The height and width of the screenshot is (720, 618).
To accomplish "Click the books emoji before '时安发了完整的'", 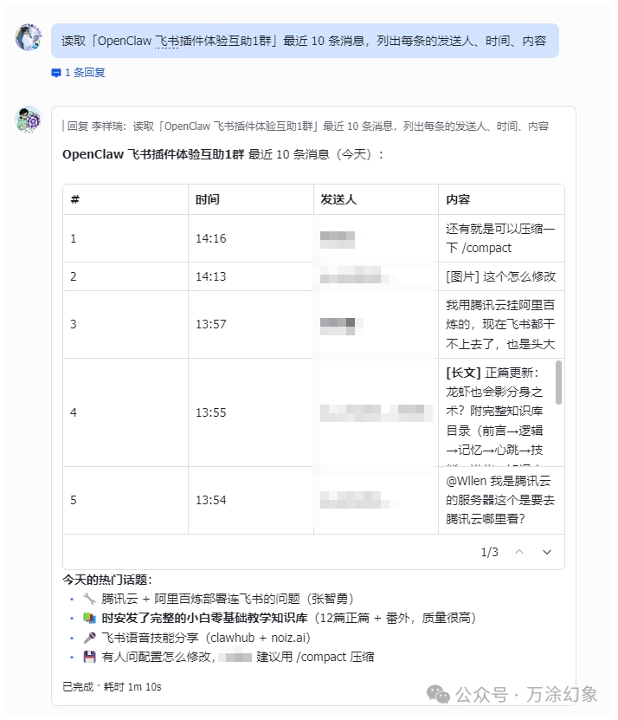I will pyautogui.click(x=89, y=618).
